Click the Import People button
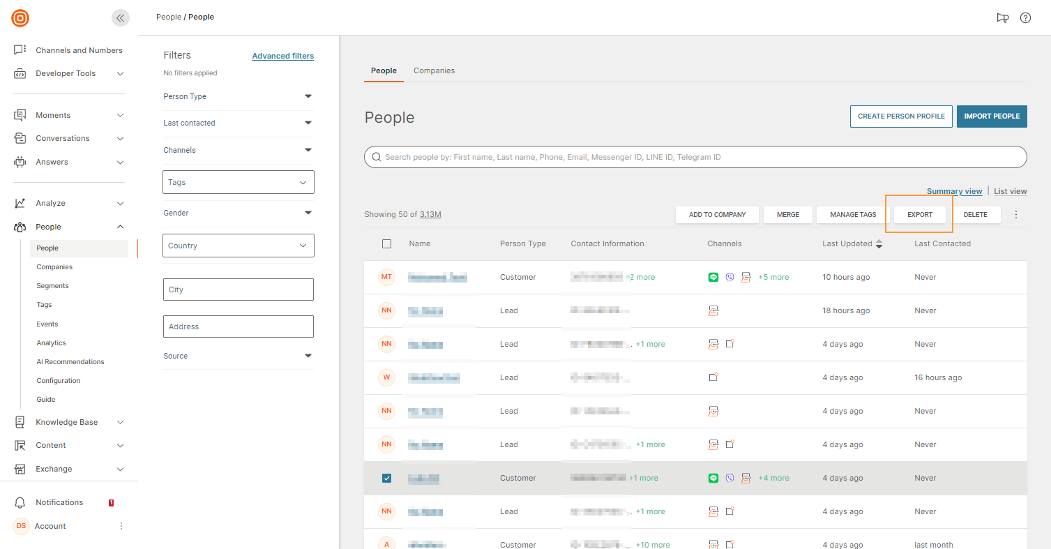Viewport: 1051px width, 549px height. 991,116
